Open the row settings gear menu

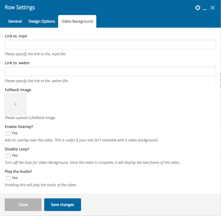click(198, 8)
